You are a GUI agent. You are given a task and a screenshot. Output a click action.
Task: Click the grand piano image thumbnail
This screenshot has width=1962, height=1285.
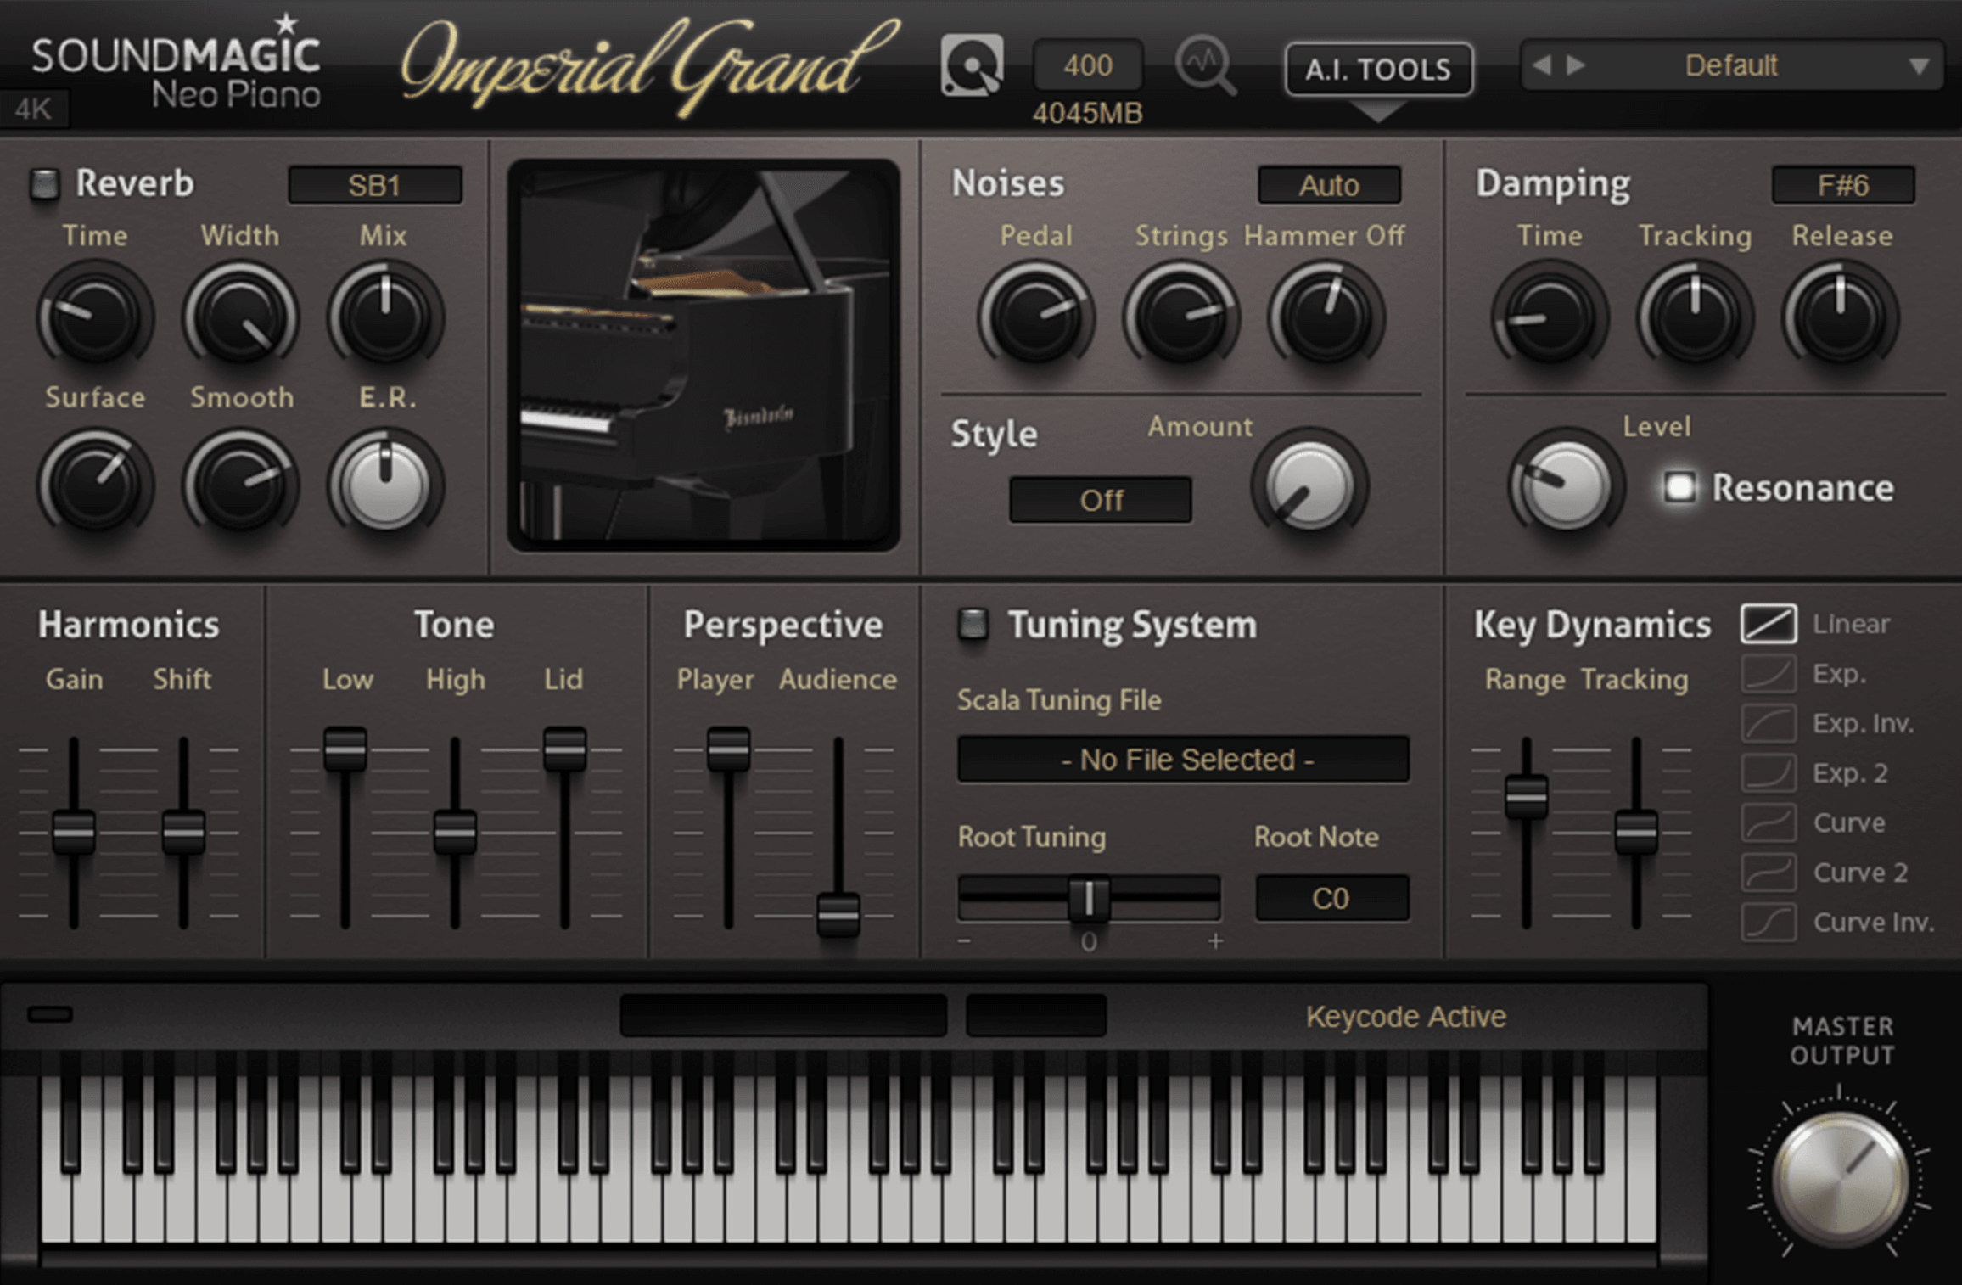704,355
